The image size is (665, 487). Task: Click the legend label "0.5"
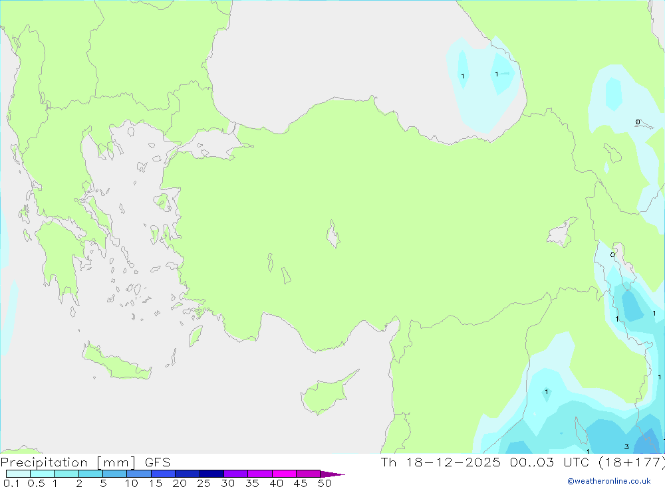(36, 483)
